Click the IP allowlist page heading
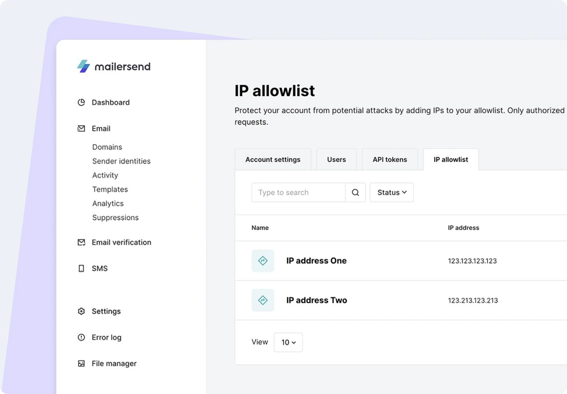Screen dimensions: 567x394 point(274,91)
